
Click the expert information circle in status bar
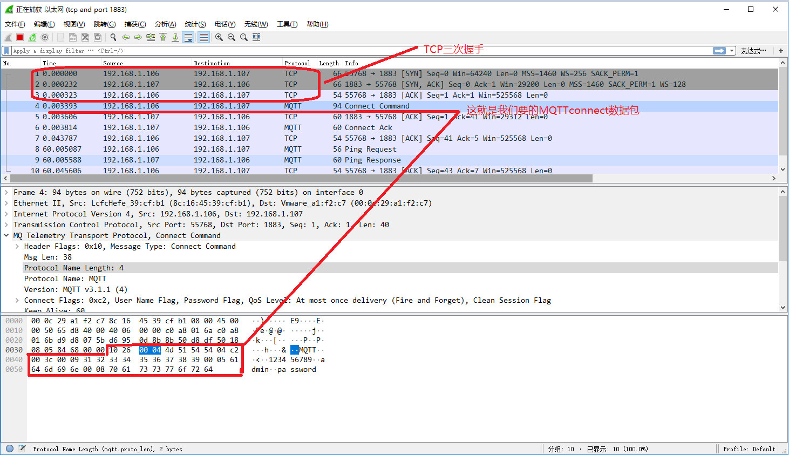10,449
